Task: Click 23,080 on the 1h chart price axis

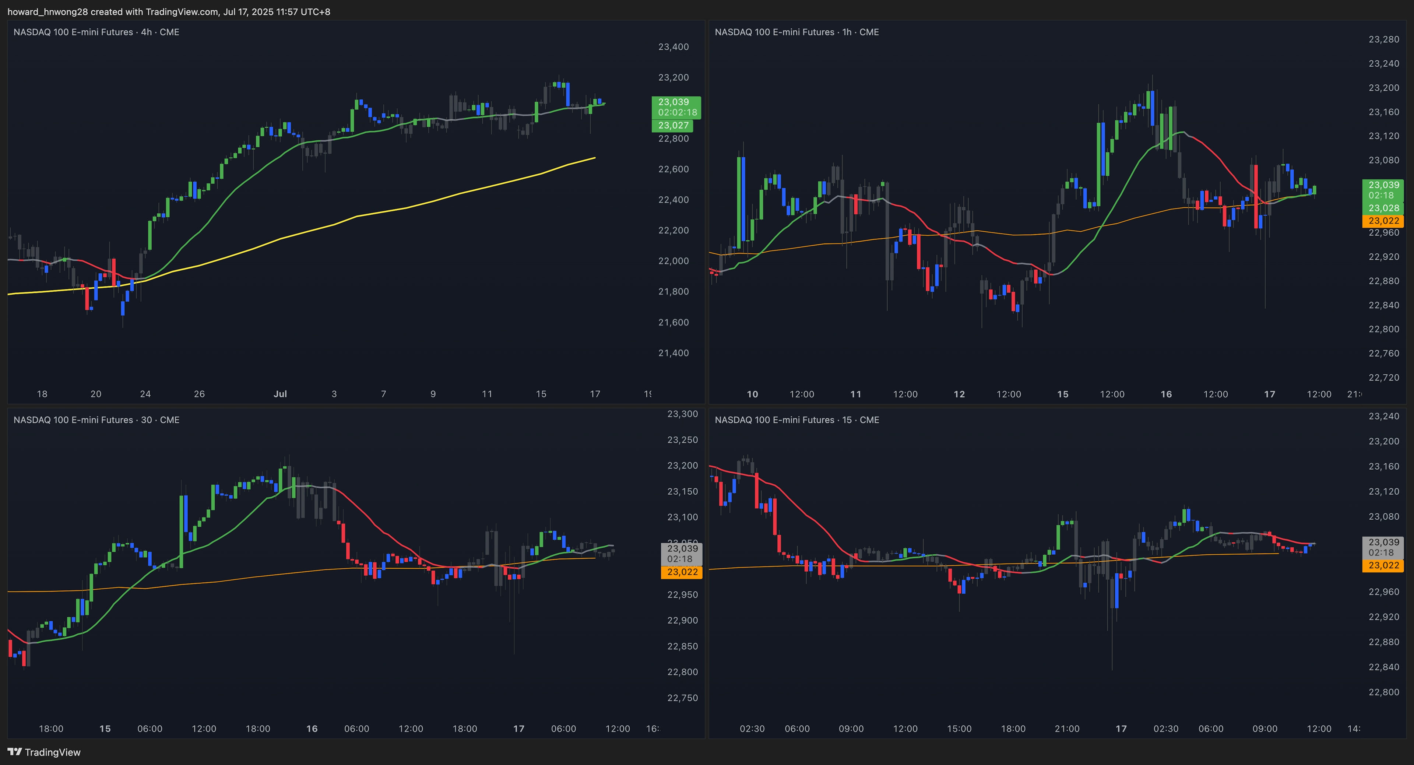Action: pyautogui.click(x=1384, y=160)
